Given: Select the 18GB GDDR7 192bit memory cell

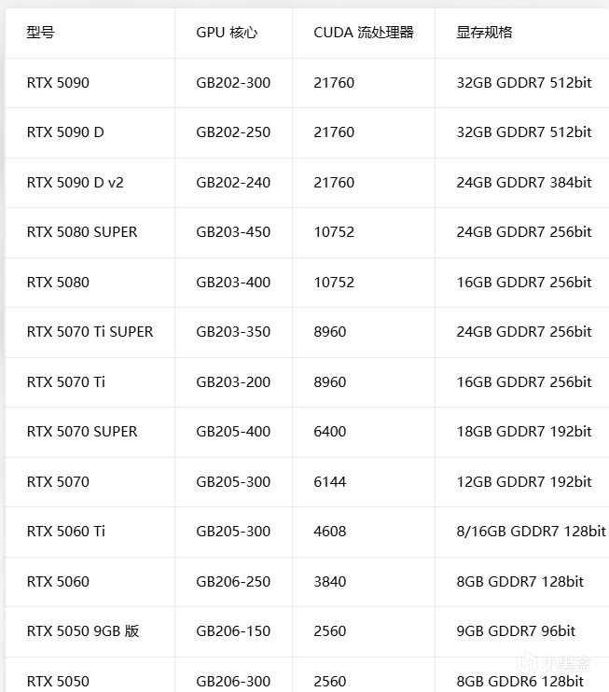Looking at the screenshot, I should pyautogui.click(x=524, y=431).
